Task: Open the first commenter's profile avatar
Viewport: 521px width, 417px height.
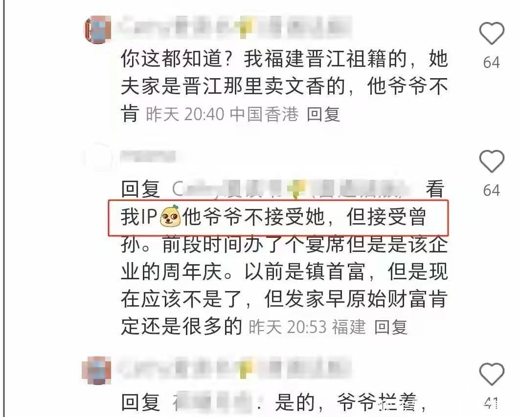Action: pyautogui.click(x=97, y=29)
